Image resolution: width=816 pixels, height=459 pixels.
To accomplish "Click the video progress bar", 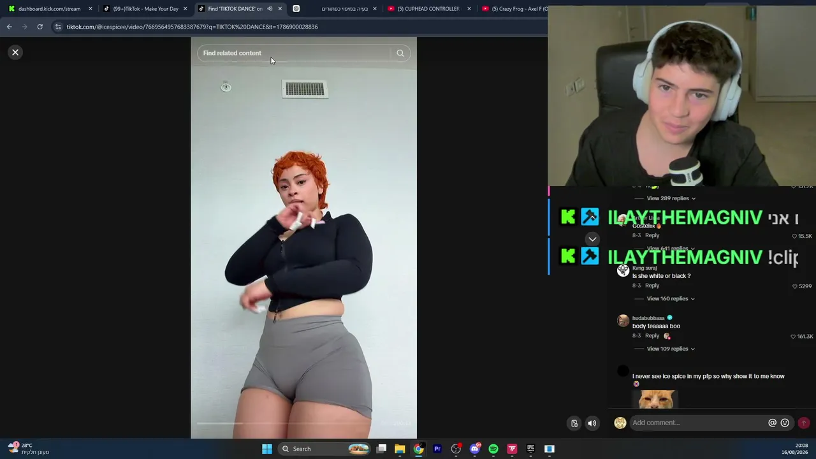I will point(303,423).
